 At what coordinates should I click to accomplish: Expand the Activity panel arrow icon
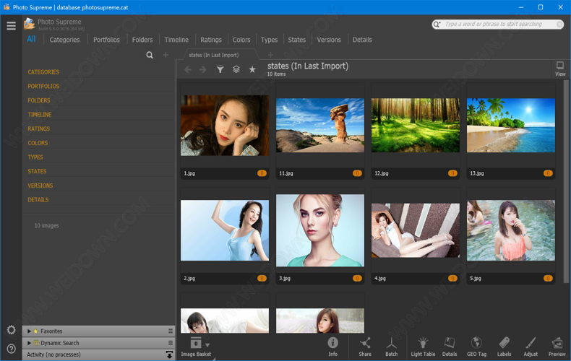click(x=169, y=355)
